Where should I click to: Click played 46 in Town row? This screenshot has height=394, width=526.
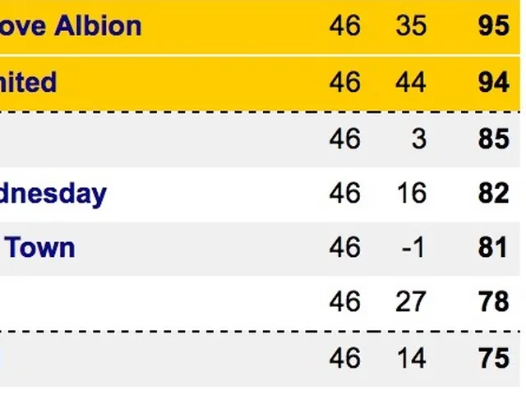click(x=344, y=247)
